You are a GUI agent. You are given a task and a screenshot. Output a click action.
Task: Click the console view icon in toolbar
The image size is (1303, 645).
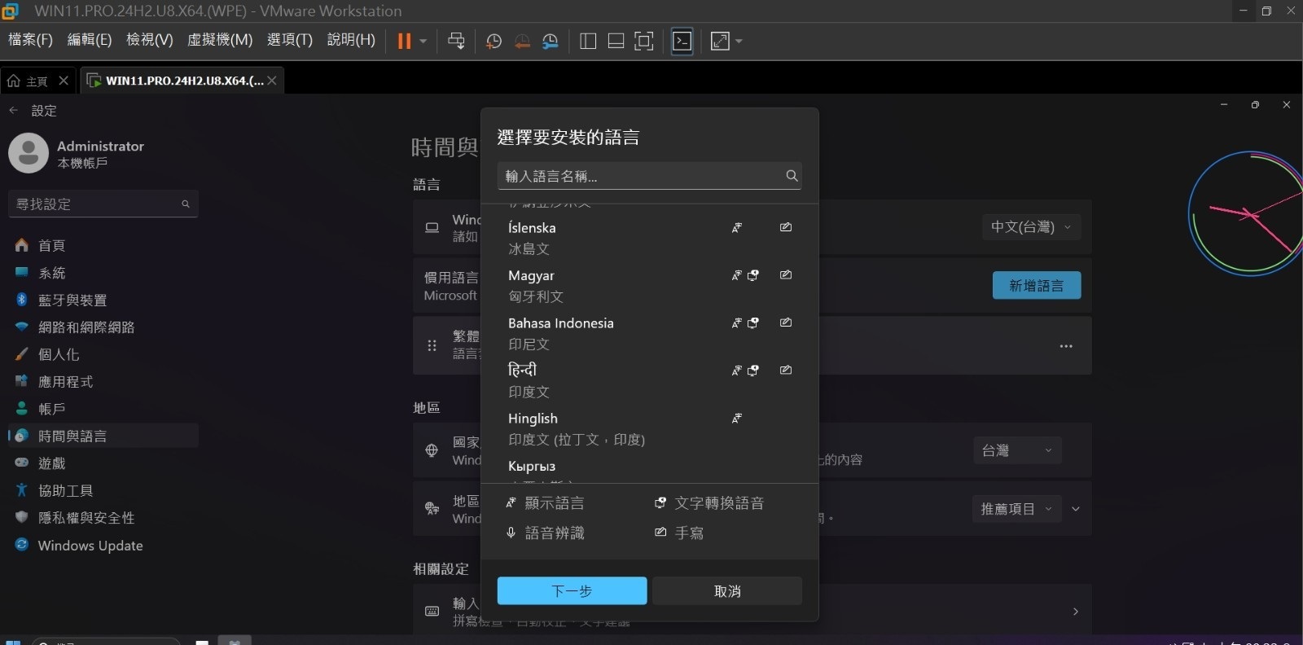pyautogui.click(x=682, y=41)
